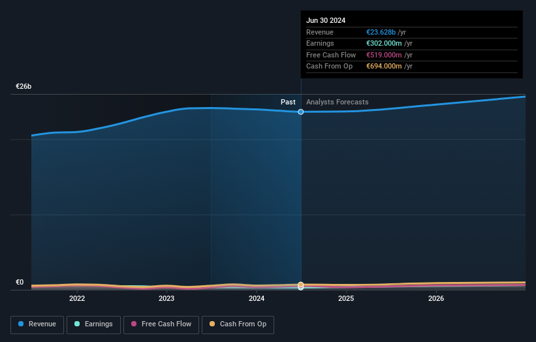Click the 2023 x-axis label

pos(166,298)
